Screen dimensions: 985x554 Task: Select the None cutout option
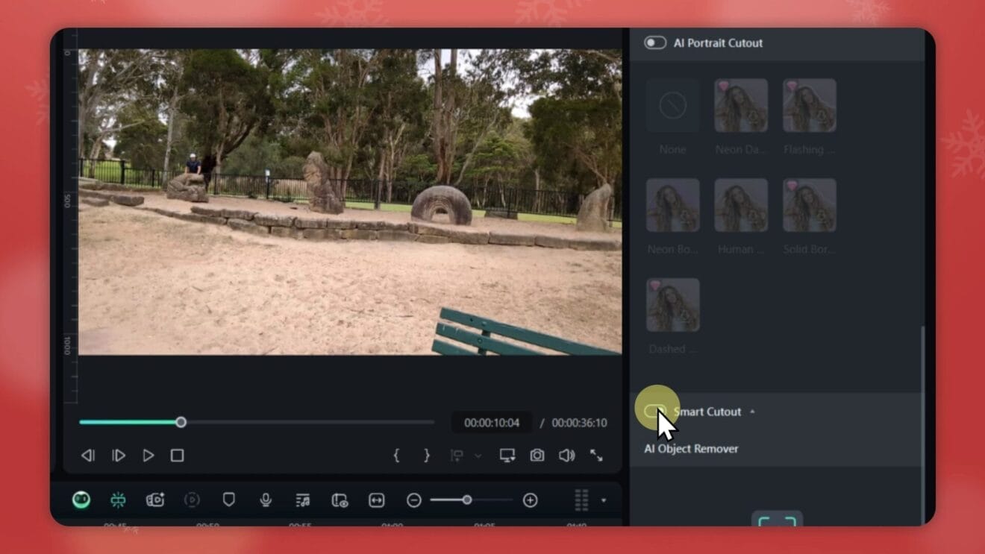point(672,105)
